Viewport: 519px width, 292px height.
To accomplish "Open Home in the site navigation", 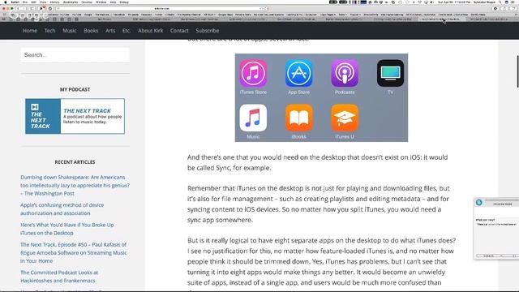I will point(30,31).
